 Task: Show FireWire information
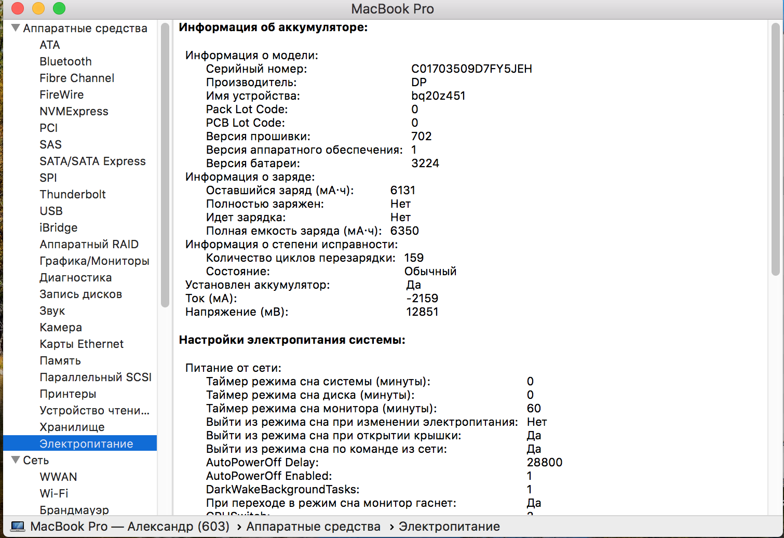(x=61, y=95)
